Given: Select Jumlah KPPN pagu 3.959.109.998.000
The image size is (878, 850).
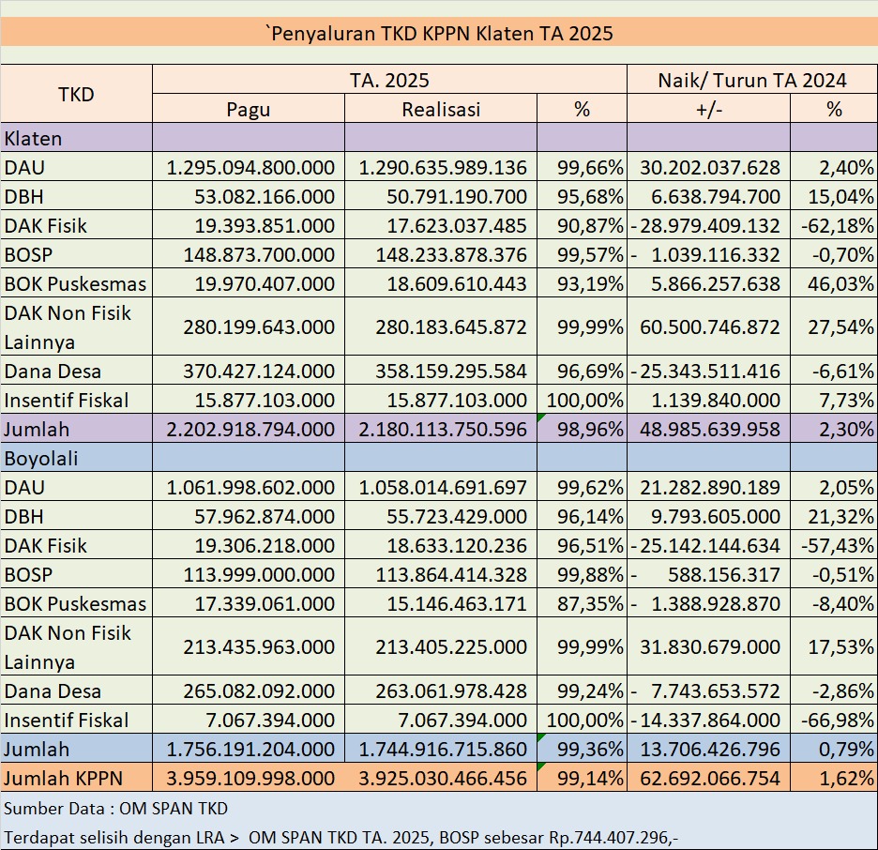Looking at the screenshot, I should pyautogui.click(x=250, y=779).
